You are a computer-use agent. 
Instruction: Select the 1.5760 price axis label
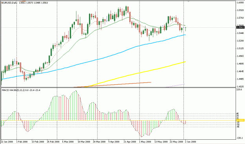240,18
